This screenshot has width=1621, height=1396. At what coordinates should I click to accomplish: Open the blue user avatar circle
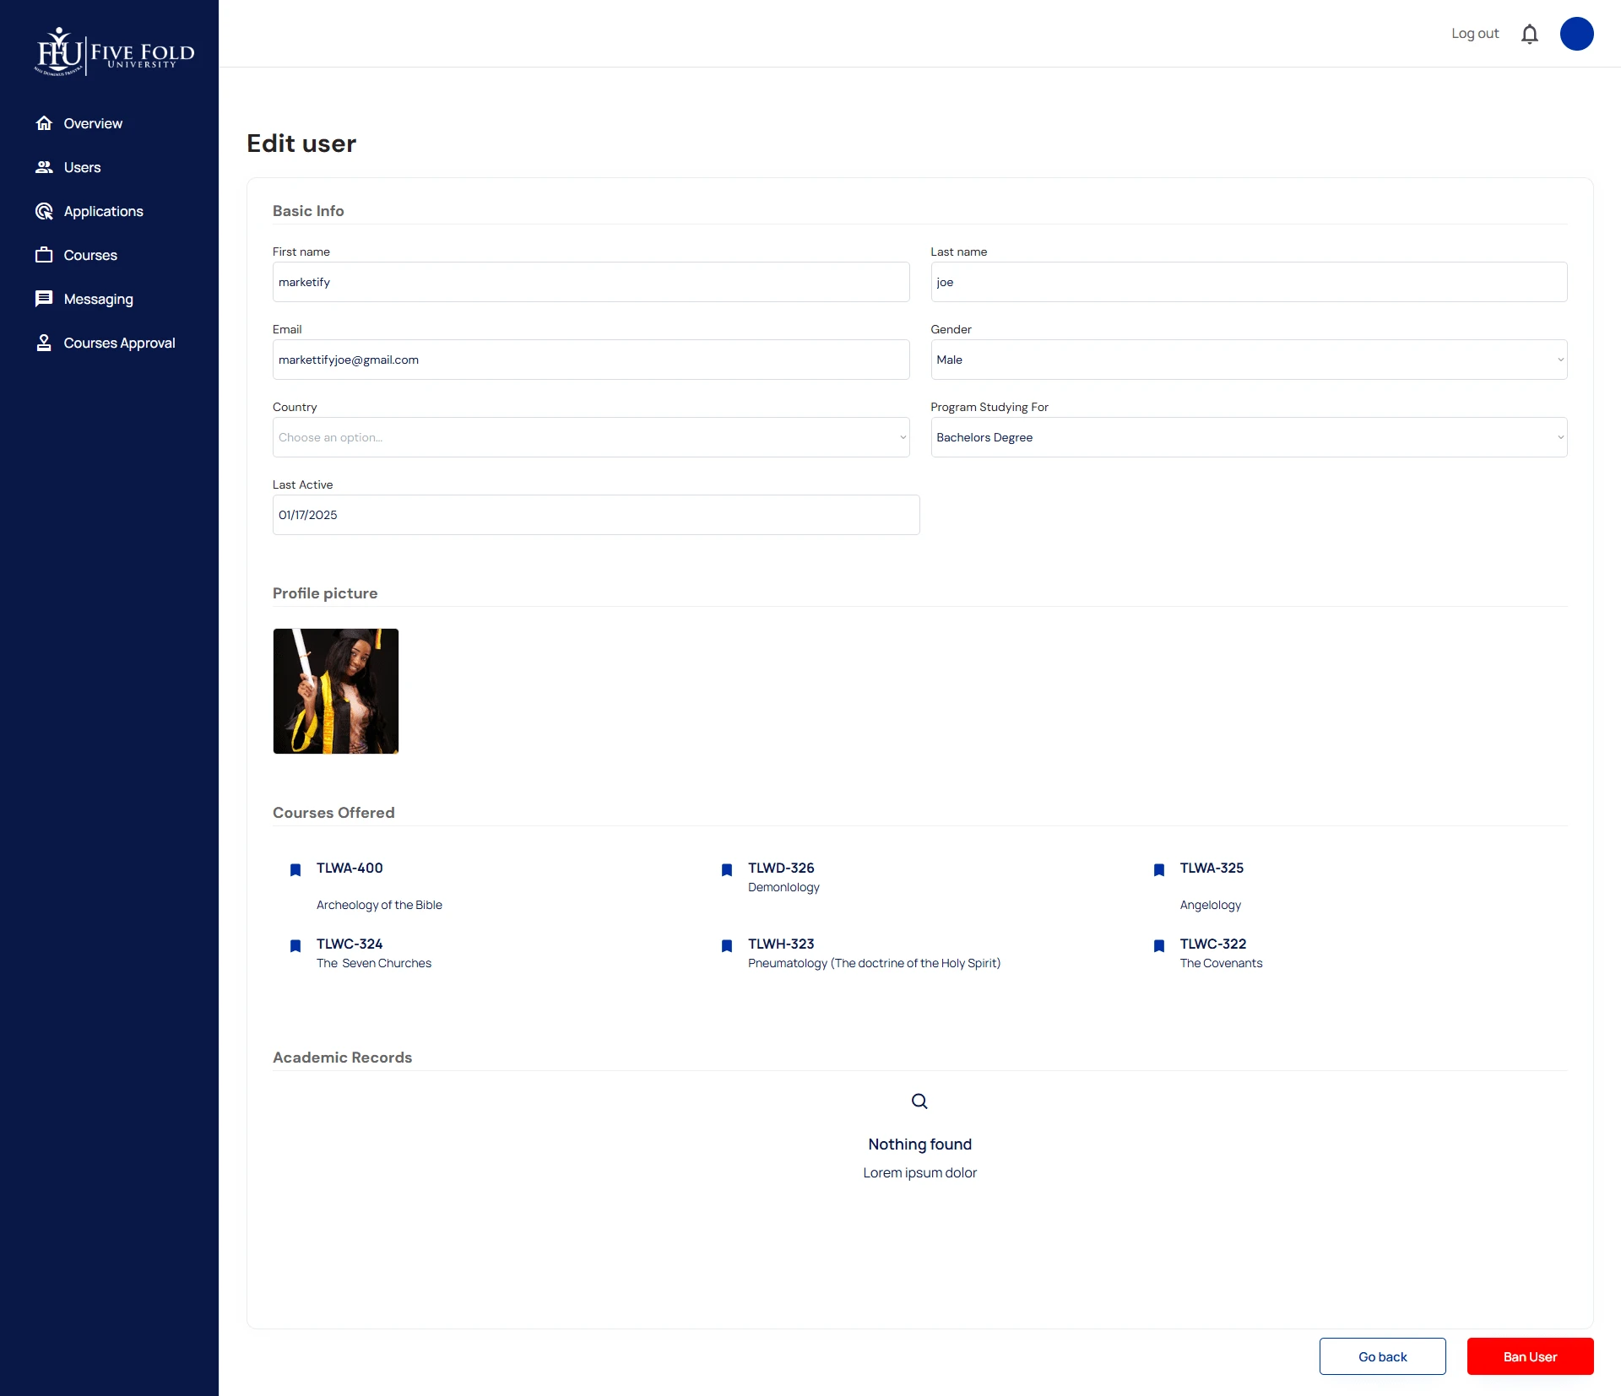click(1576, 34)
